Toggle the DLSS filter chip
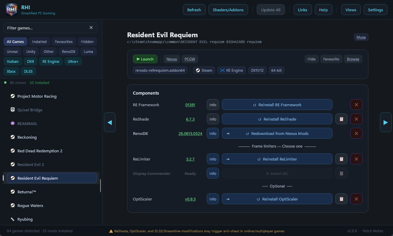Screen dimensions: 393x236 point(28,71)
